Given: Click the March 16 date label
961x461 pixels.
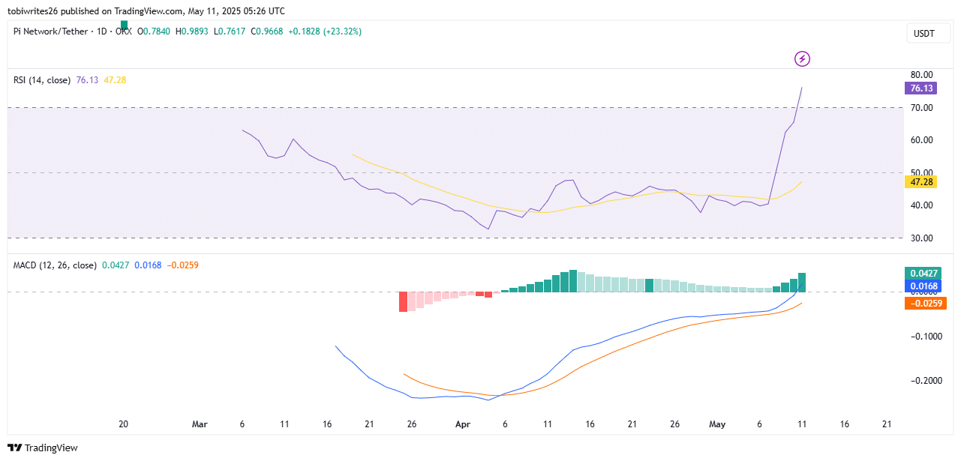Looking at the screenshot, I should (x=327, y=424).
